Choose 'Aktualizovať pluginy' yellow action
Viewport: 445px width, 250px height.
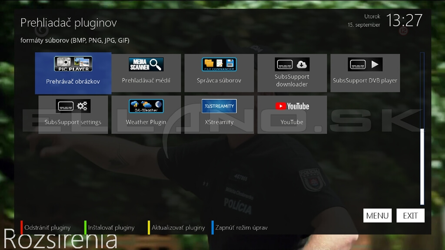pyautogui.click(x=178, y=227)
